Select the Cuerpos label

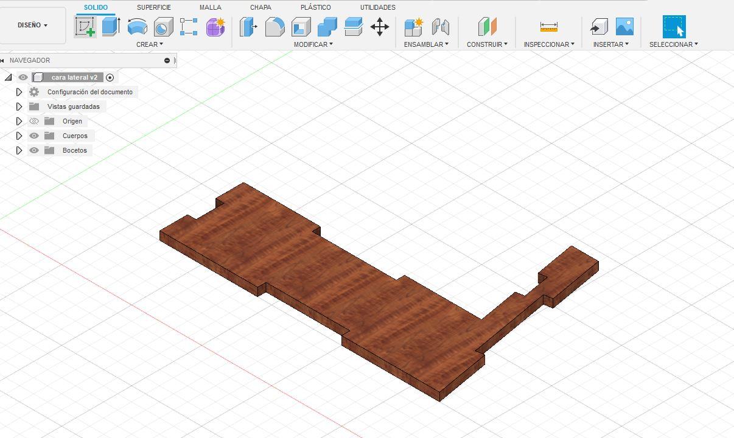point(75,136)
